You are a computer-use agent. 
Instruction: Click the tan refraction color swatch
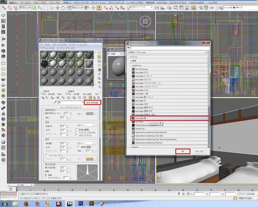click(x=90, y=159)
